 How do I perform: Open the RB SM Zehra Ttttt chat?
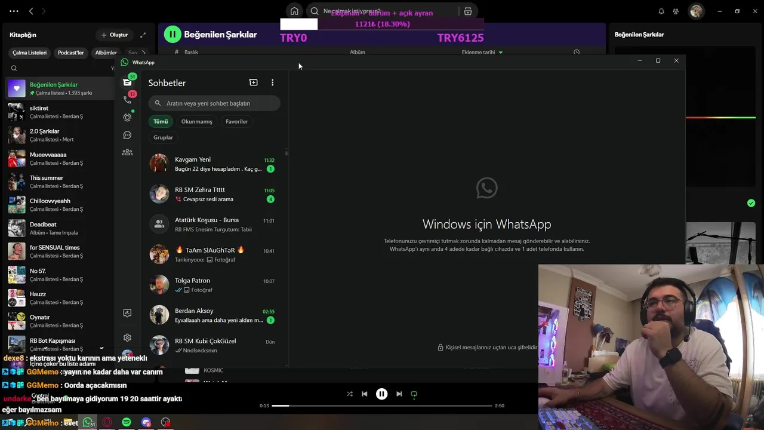[x=214, y=194]
